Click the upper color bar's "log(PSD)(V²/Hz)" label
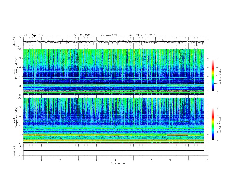 tap(220, 77)
